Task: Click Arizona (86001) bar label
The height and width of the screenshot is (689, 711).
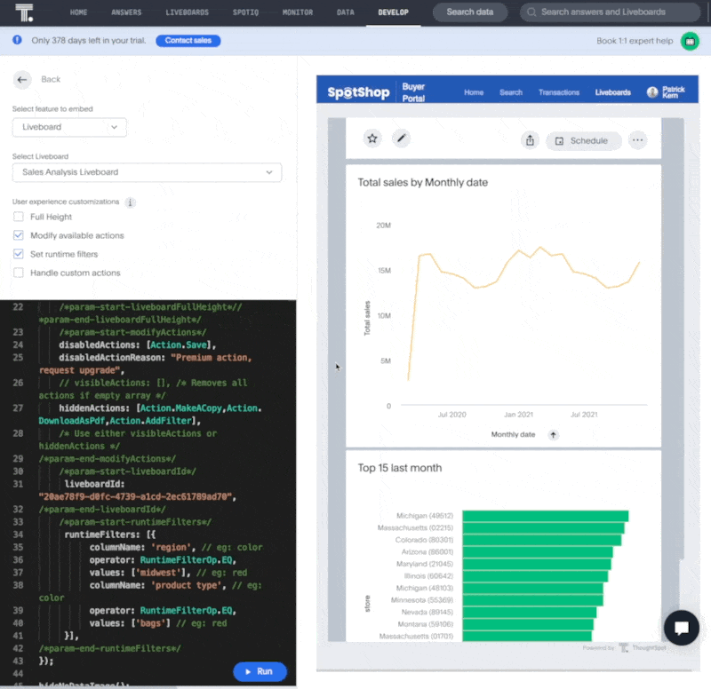Action: [427, 552]
